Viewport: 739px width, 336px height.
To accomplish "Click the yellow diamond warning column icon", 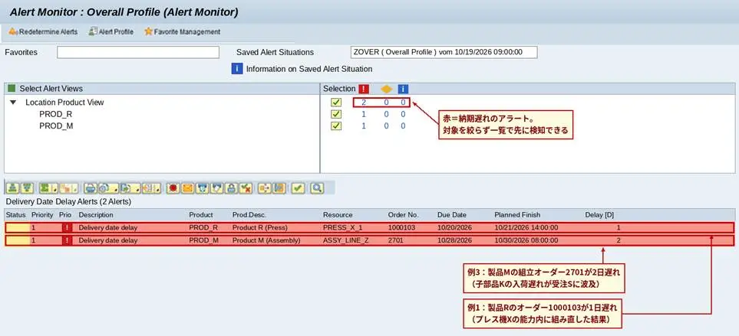I will 387,89.
